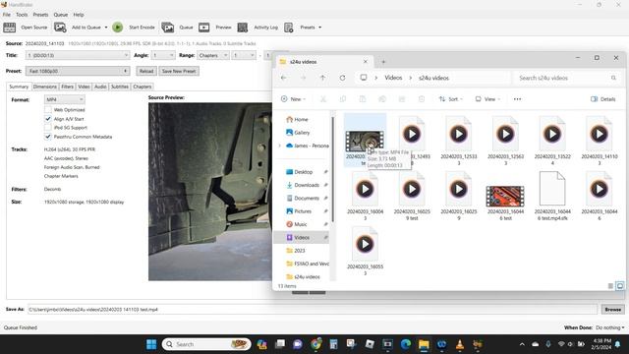Open the Tools menu in HandBrake
This screenshot has width=629, height=354.
click(x=22, y=15)
